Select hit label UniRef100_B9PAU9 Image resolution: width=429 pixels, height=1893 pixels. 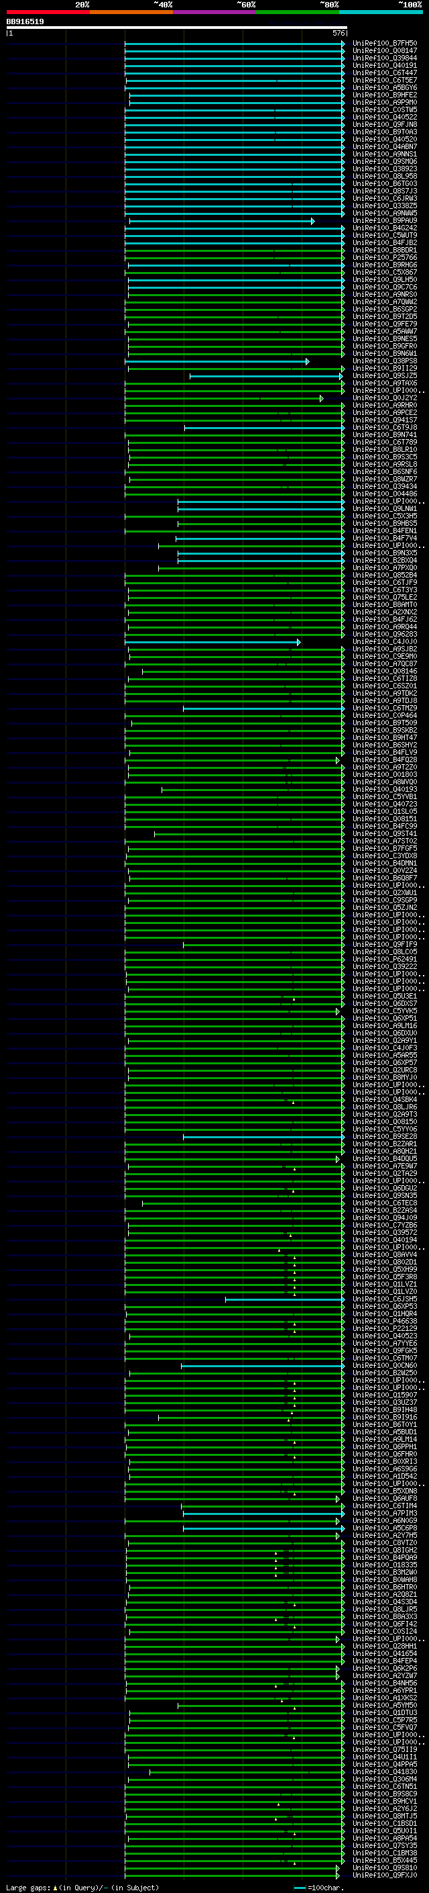[x=385, y=220]
